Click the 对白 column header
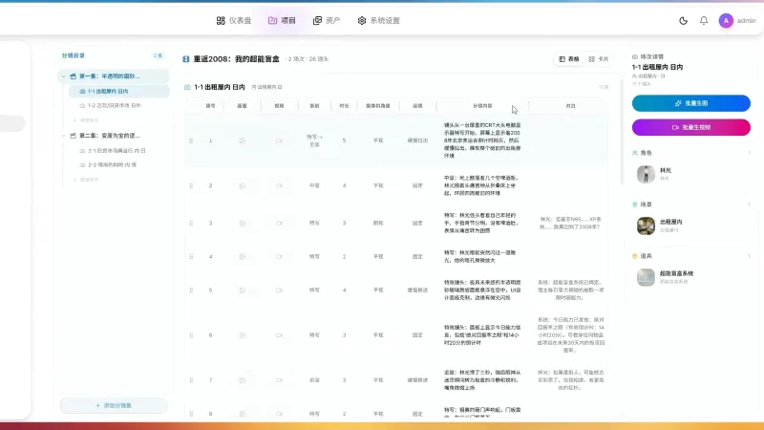The width and height of the screenshot is (764, 430). (x=570, y=106)
